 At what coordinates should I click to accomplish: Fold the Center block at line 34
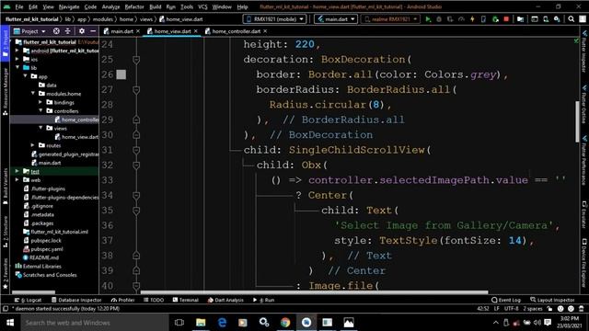pyautogui.click(x=136, y=195)
